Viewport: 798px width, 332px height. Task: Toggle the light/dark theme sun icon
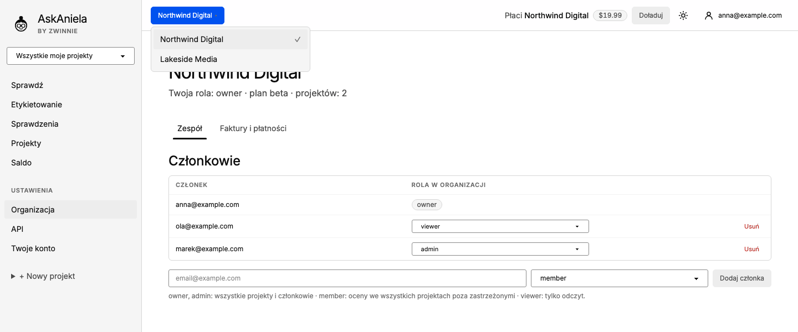pos(683,15)
